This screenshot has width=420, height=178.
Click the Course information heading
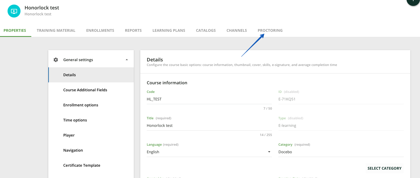167,83
